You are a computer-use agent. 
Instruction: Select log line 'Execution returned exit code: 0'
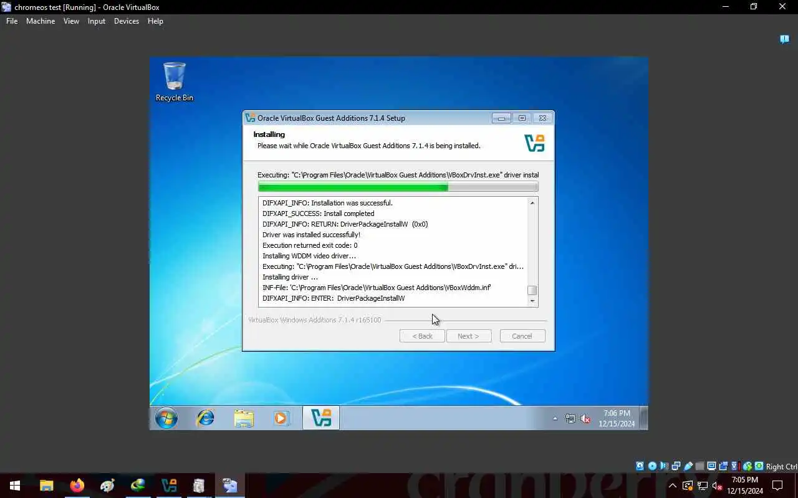[310, 245]
